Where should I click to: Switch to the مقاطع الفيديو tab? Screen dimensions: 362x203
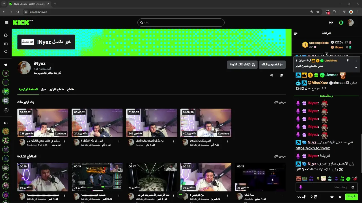pos(57,89)
